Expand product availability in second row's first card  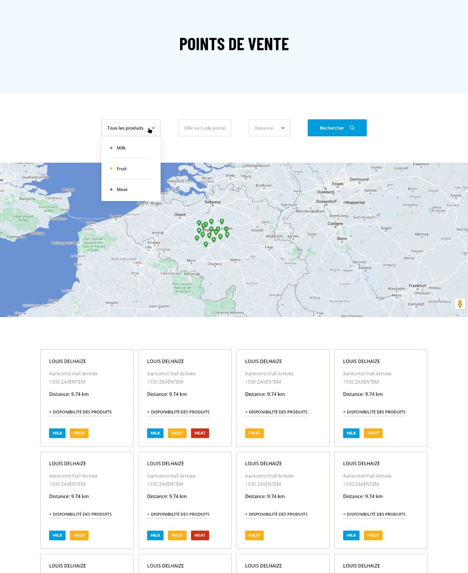(x=80, y=514)
